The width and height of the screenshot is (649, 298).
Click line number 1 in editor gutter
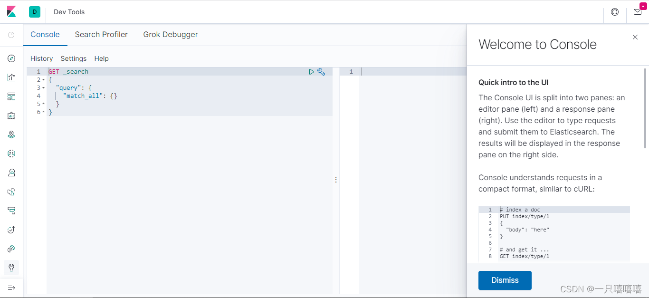[x=38, y=72]
